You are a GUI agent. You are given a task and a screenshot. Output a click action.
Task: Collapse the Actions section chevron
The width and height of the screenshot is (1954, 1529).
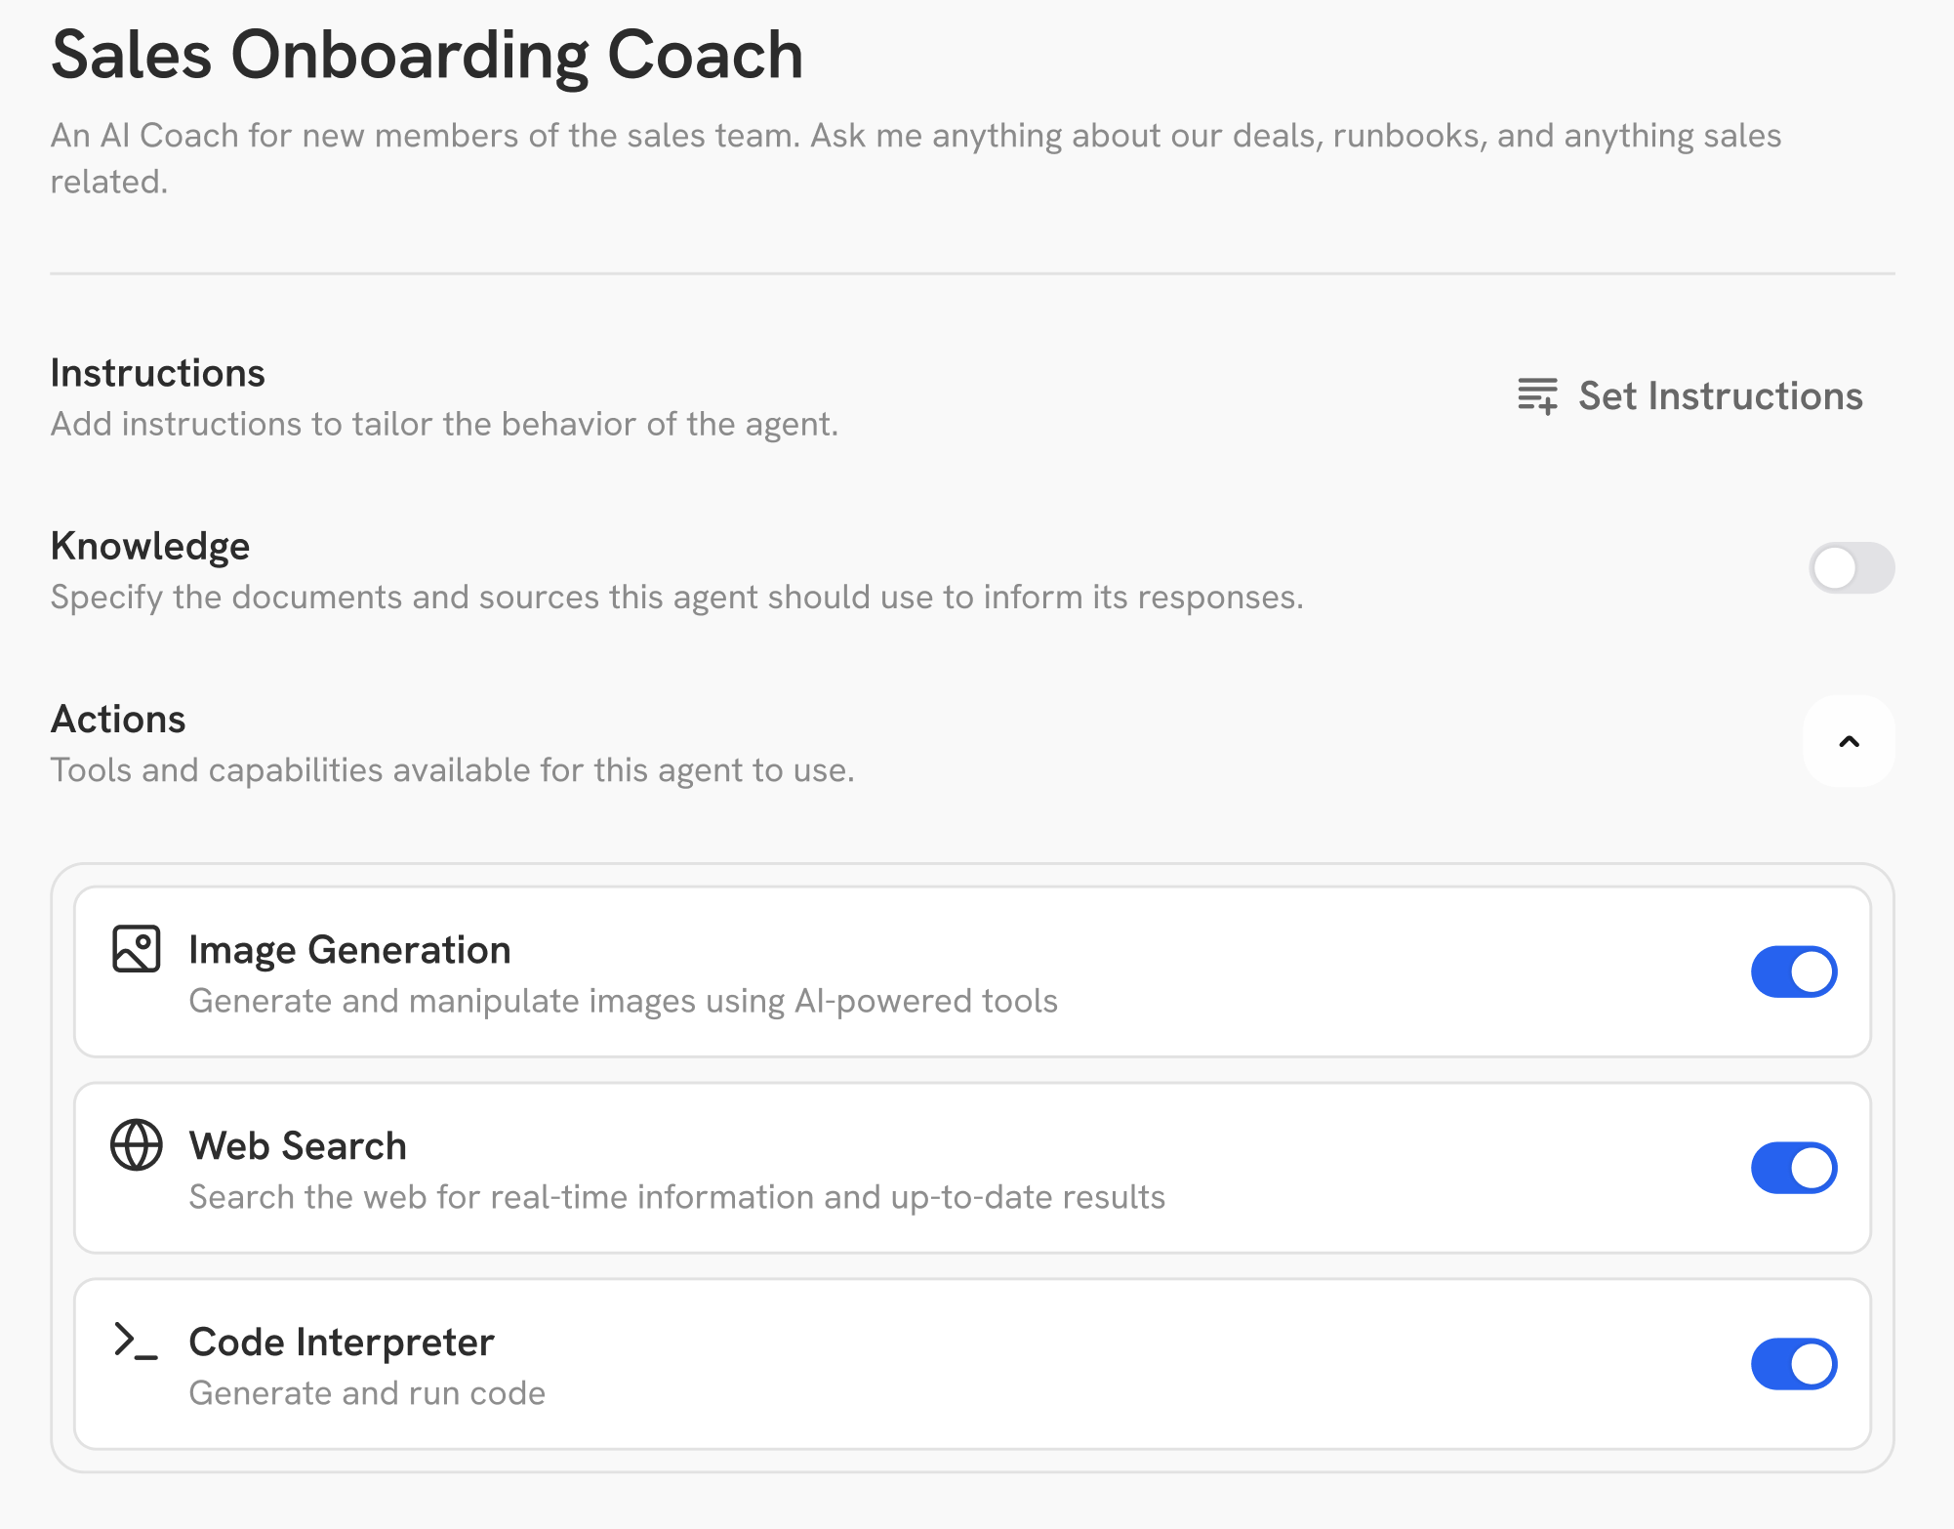1849,742
